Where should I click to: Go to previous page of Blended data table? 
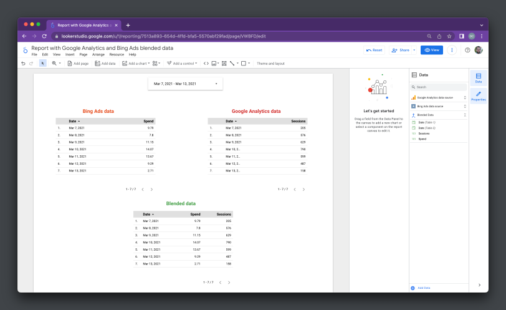point(221,283)
